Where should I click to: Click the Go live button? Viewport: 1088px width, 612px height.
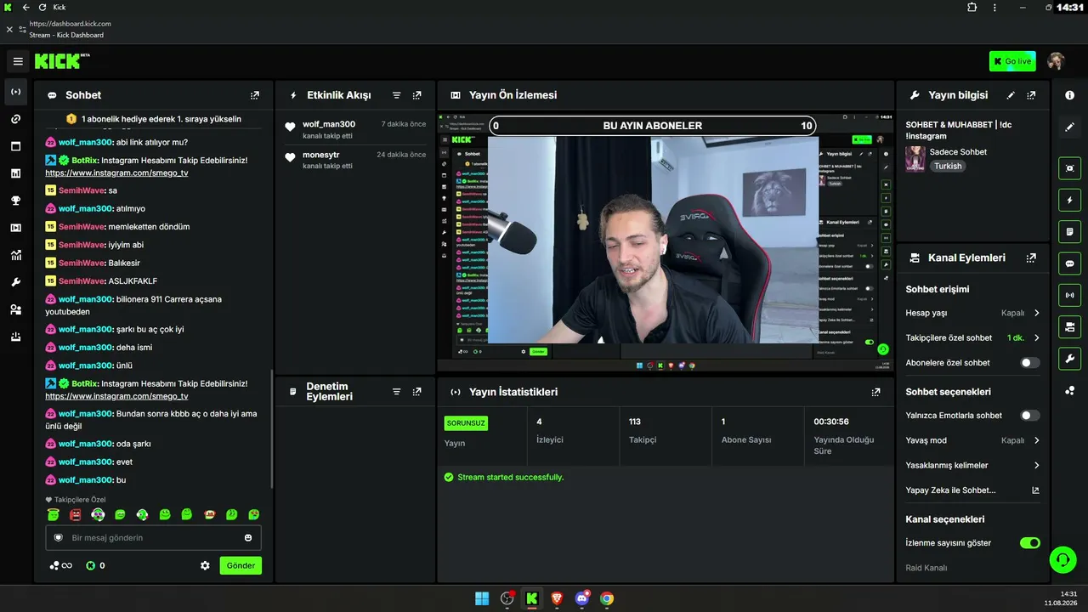click(x=1012, y=61)
